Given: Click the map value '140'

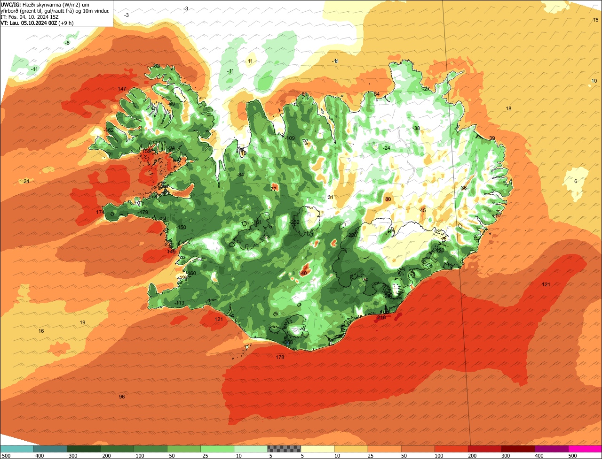Looking at the screenshot, I should point(303,274).
